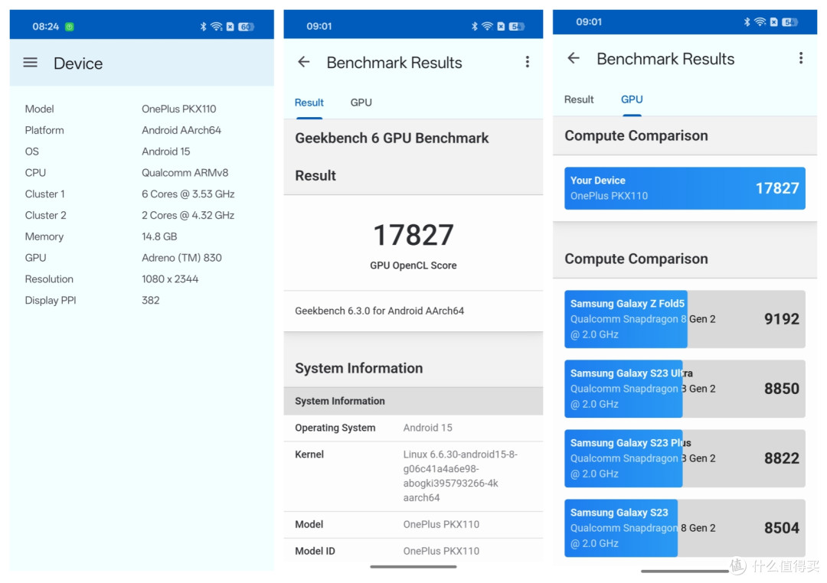Select Cluster 1 value 6 Cores @ 3.53 GHz
Image resolution: width=827 pixels, height=583 pixels.
point(188,194)
